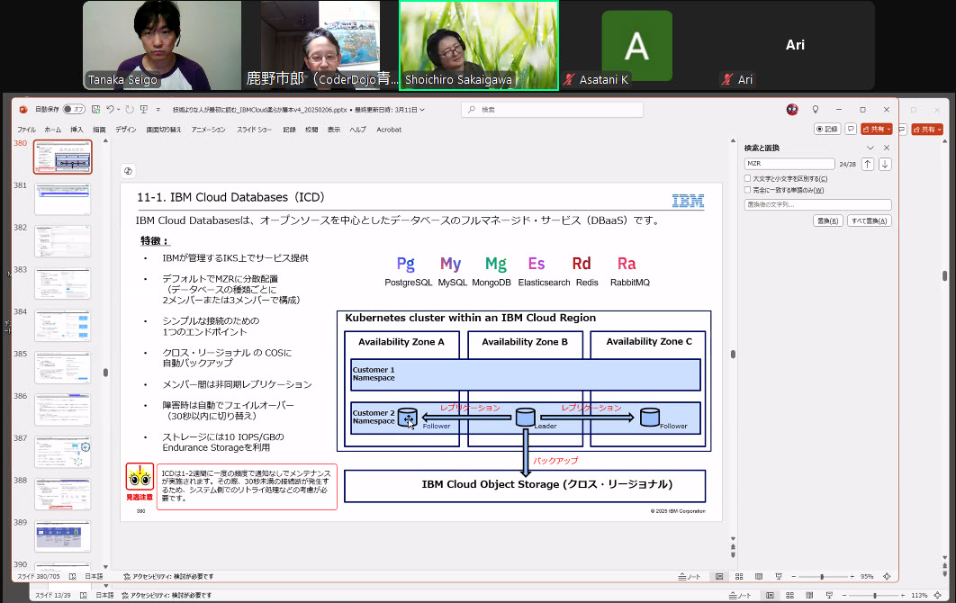Start slideshow from front window status bar

tap(779, 576)
